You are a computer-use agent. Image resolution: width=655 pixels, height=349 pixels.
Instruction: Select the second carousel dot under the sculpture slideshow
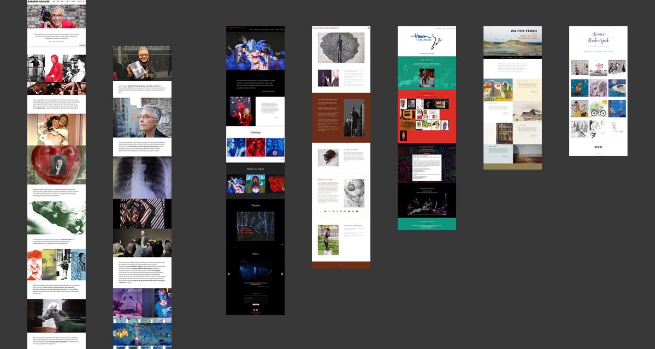coord(329,211)
